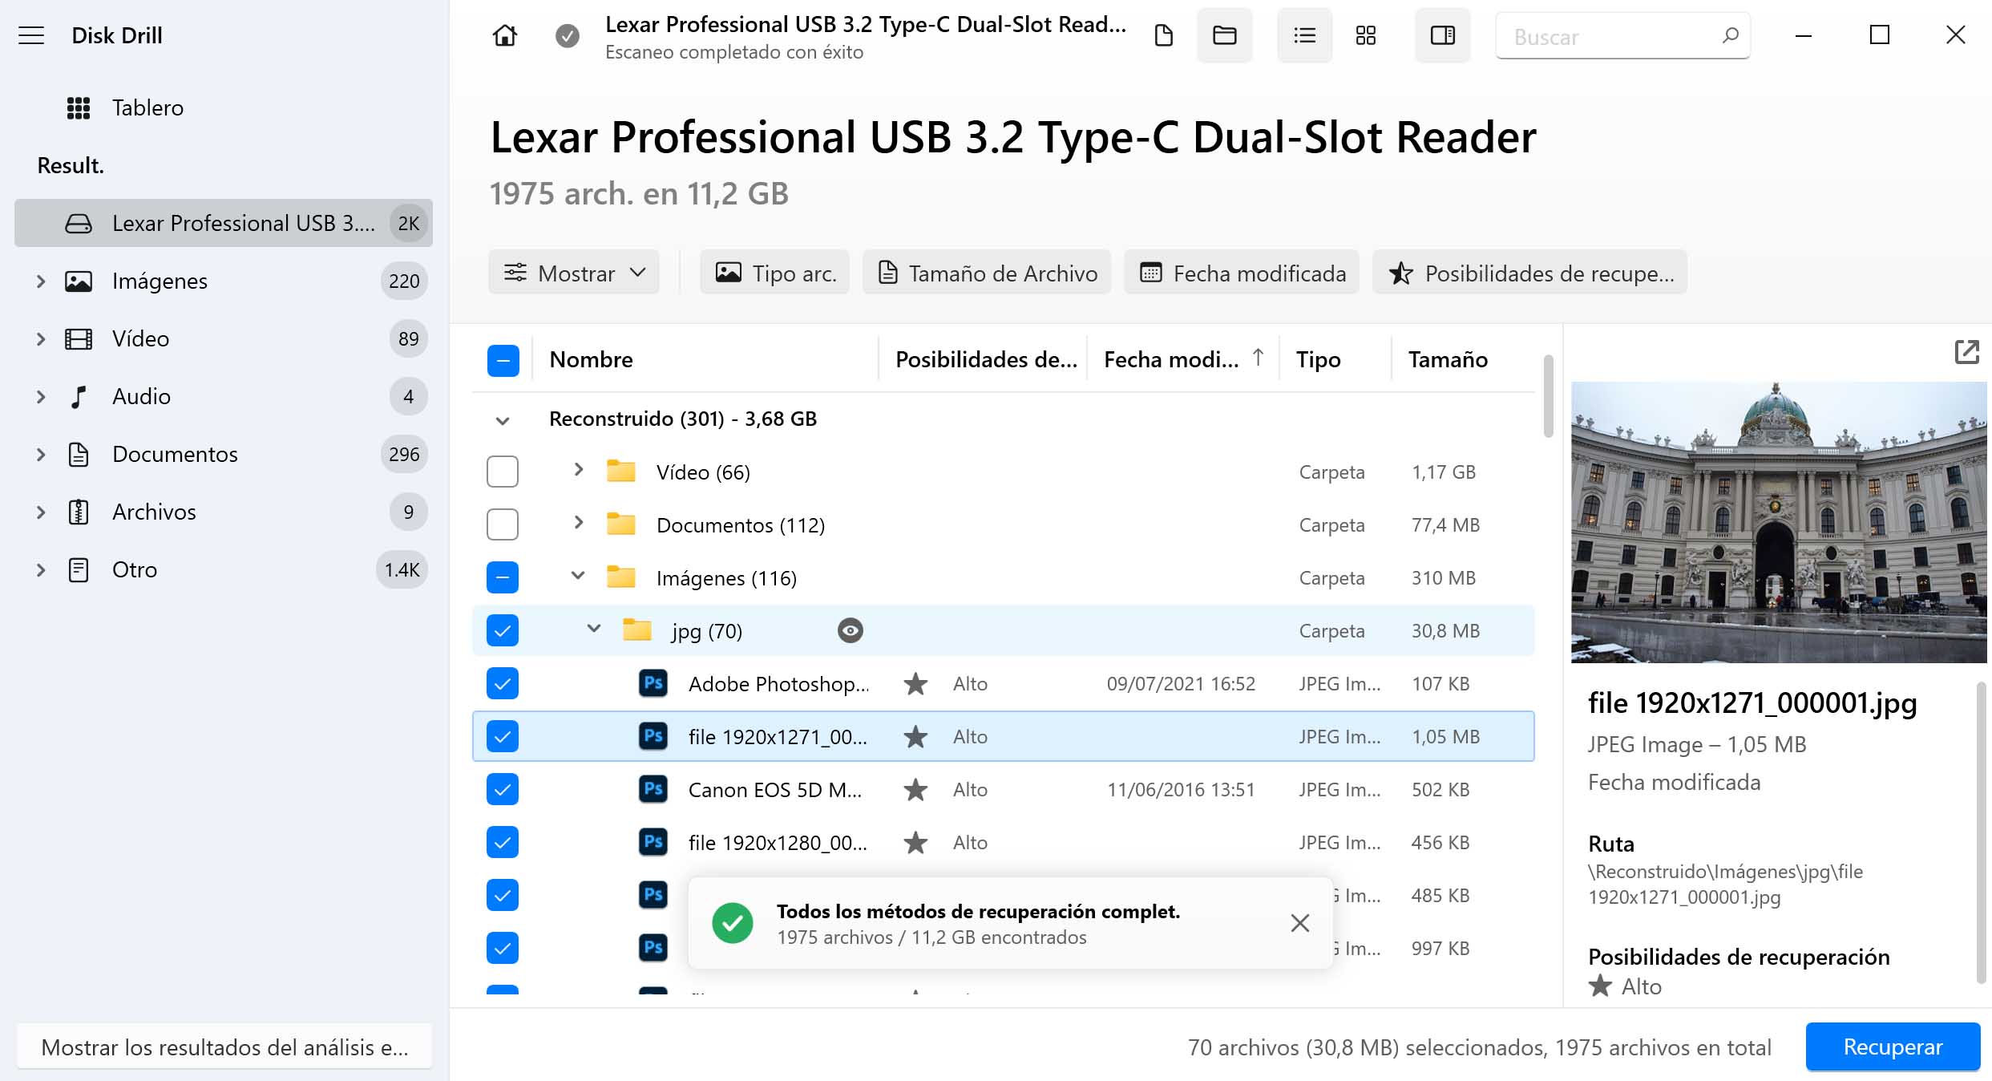Expand the Vídeo (66) folder
1992x1081 pixels.
point(578,470)
